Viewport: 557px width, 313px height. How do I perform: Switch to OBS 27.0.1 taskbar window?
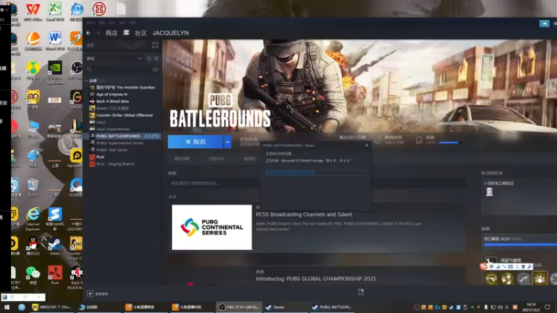tap(238, 307)
